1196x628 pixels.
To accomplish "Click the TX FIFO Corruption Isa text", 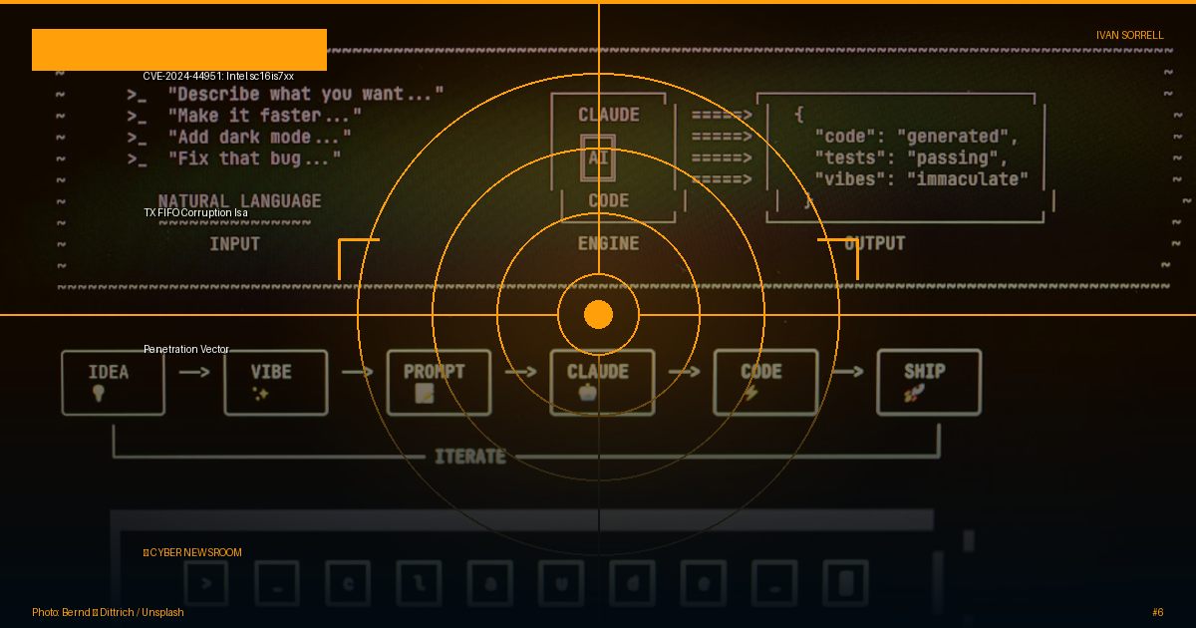I will point(195,212).
